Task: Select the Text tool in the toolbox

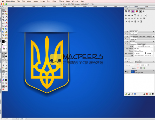Action: [3, 17]
